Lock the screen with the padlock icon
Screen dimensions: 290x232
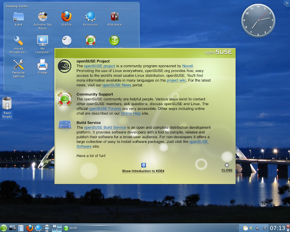tap(288, 230)
